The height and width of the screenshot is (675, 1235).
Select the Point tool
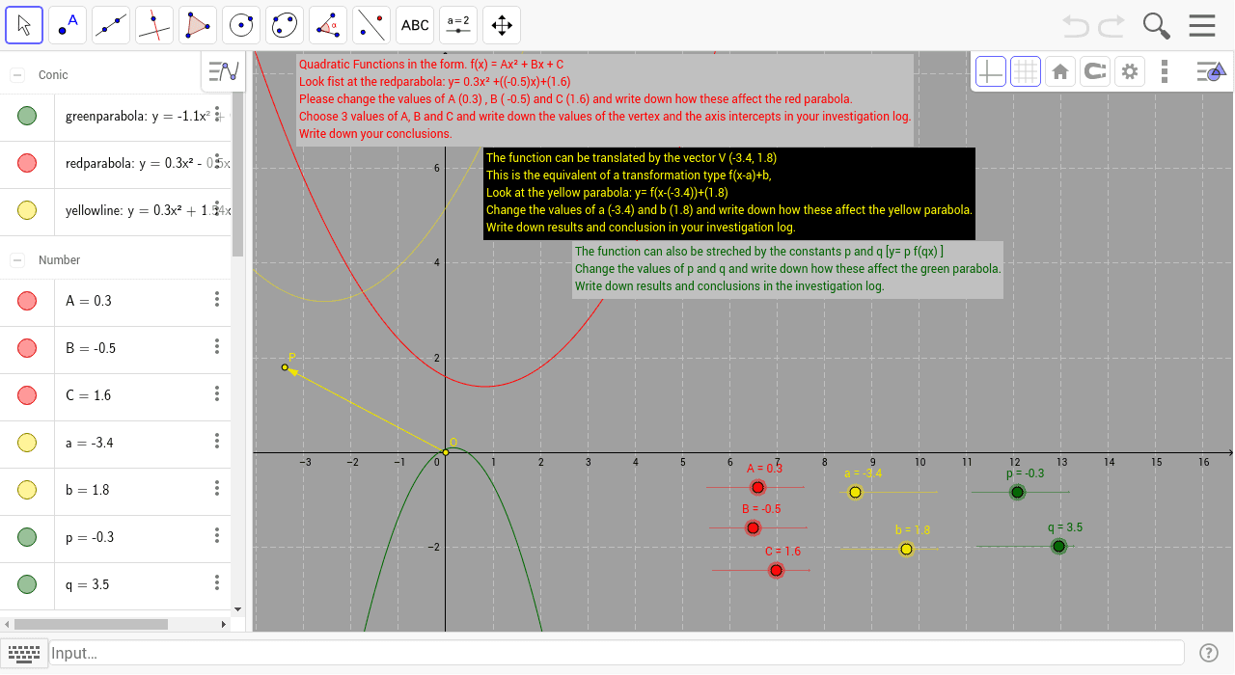68,25
